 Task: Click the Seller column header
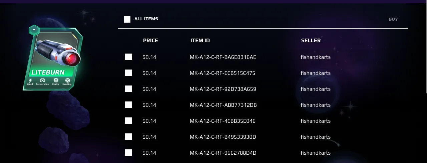(x=311, y=41)
